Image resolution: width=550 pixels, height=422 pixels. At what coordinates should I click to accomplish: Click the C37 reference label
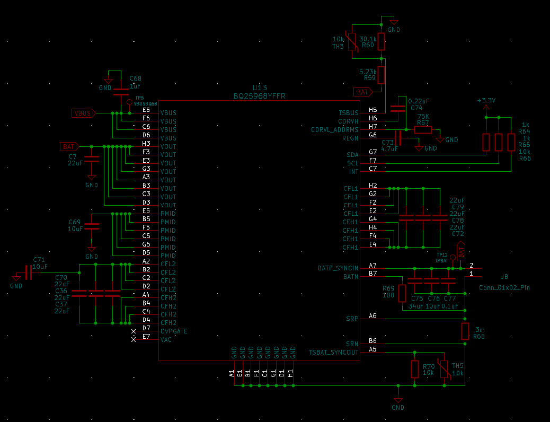click(x=61, y=304)
